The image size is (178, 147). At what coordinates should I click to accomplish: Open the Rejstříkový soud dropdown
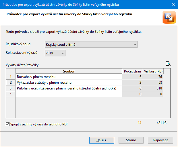91,45
